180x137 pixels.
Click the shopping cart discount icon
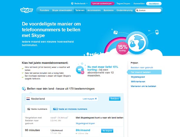pos(80,70)
